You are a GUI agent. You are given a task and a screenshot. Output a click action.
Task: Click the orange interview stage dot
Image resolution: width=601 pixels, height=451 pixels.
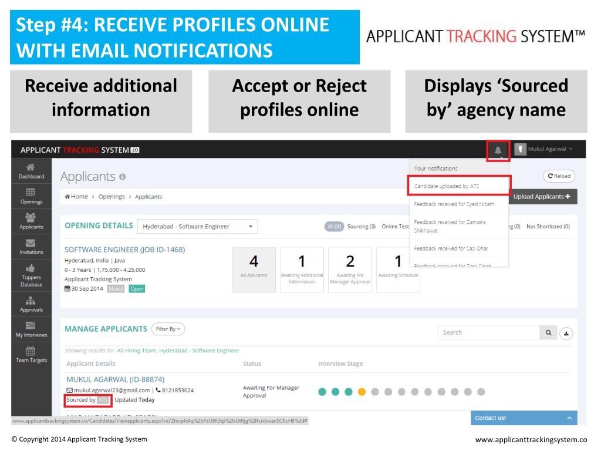[x=362, y=392]
